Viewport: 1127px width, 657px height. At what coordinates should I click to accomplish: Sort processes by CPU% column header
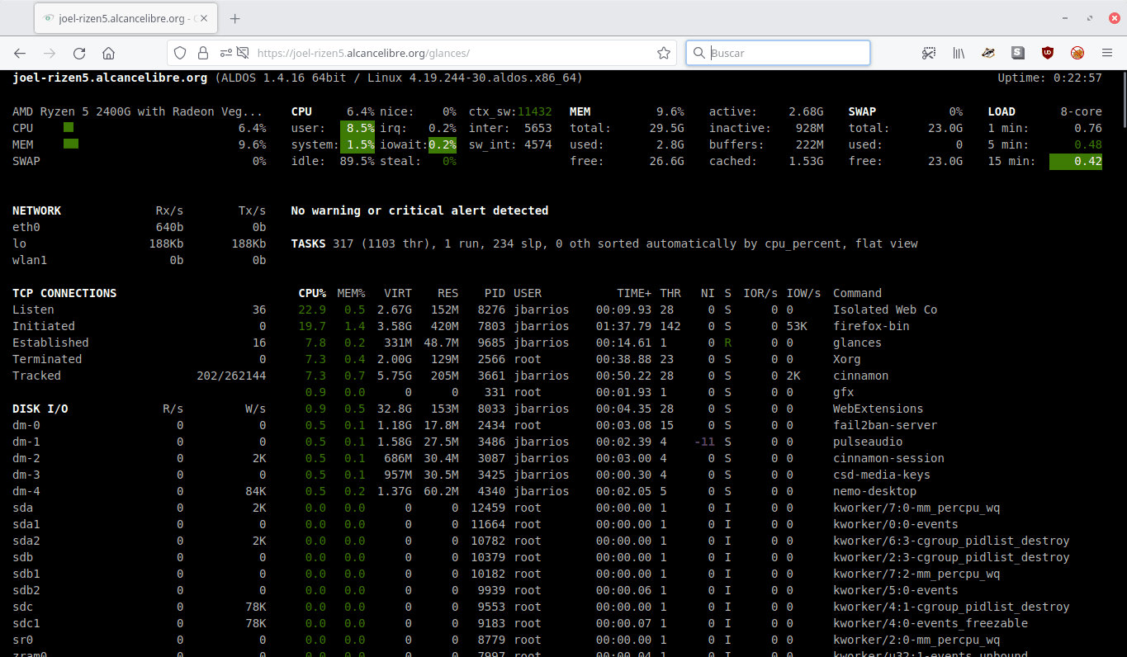(x=312, y=293)
